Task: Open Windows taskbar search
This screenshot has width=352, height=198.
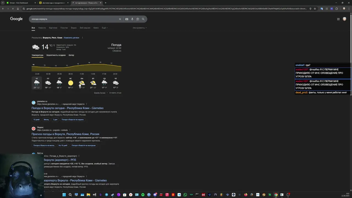Action: tap(70, 195)
